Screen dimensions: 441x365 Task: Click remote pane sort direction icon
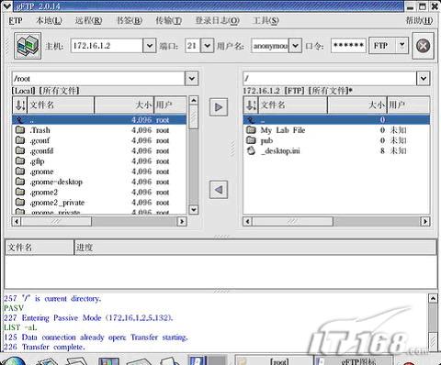[251, 105]
